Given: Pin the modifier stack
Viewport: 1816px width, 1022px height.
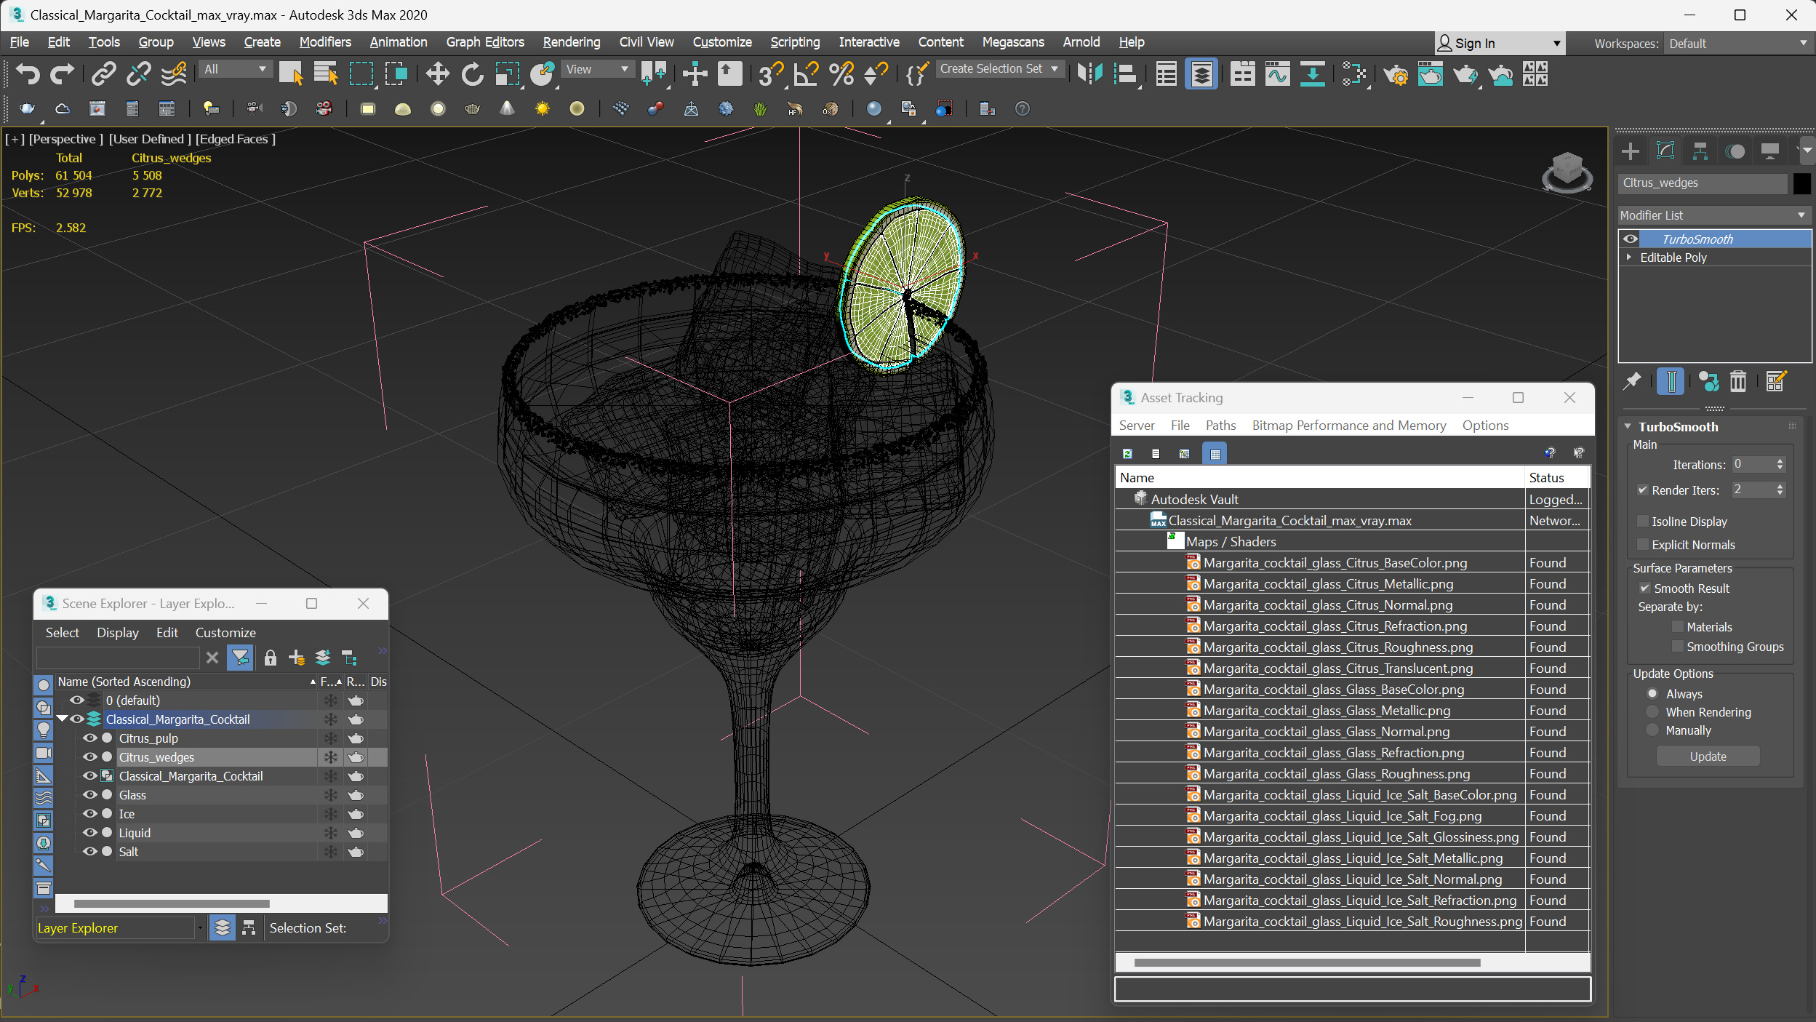Looking at the screenshot, I should (1633, 381).
